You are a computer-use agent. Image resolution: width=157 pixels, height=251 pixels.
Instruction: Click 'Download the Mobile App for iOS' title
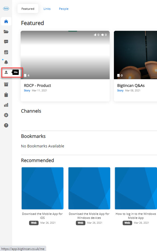click(42, 216)
